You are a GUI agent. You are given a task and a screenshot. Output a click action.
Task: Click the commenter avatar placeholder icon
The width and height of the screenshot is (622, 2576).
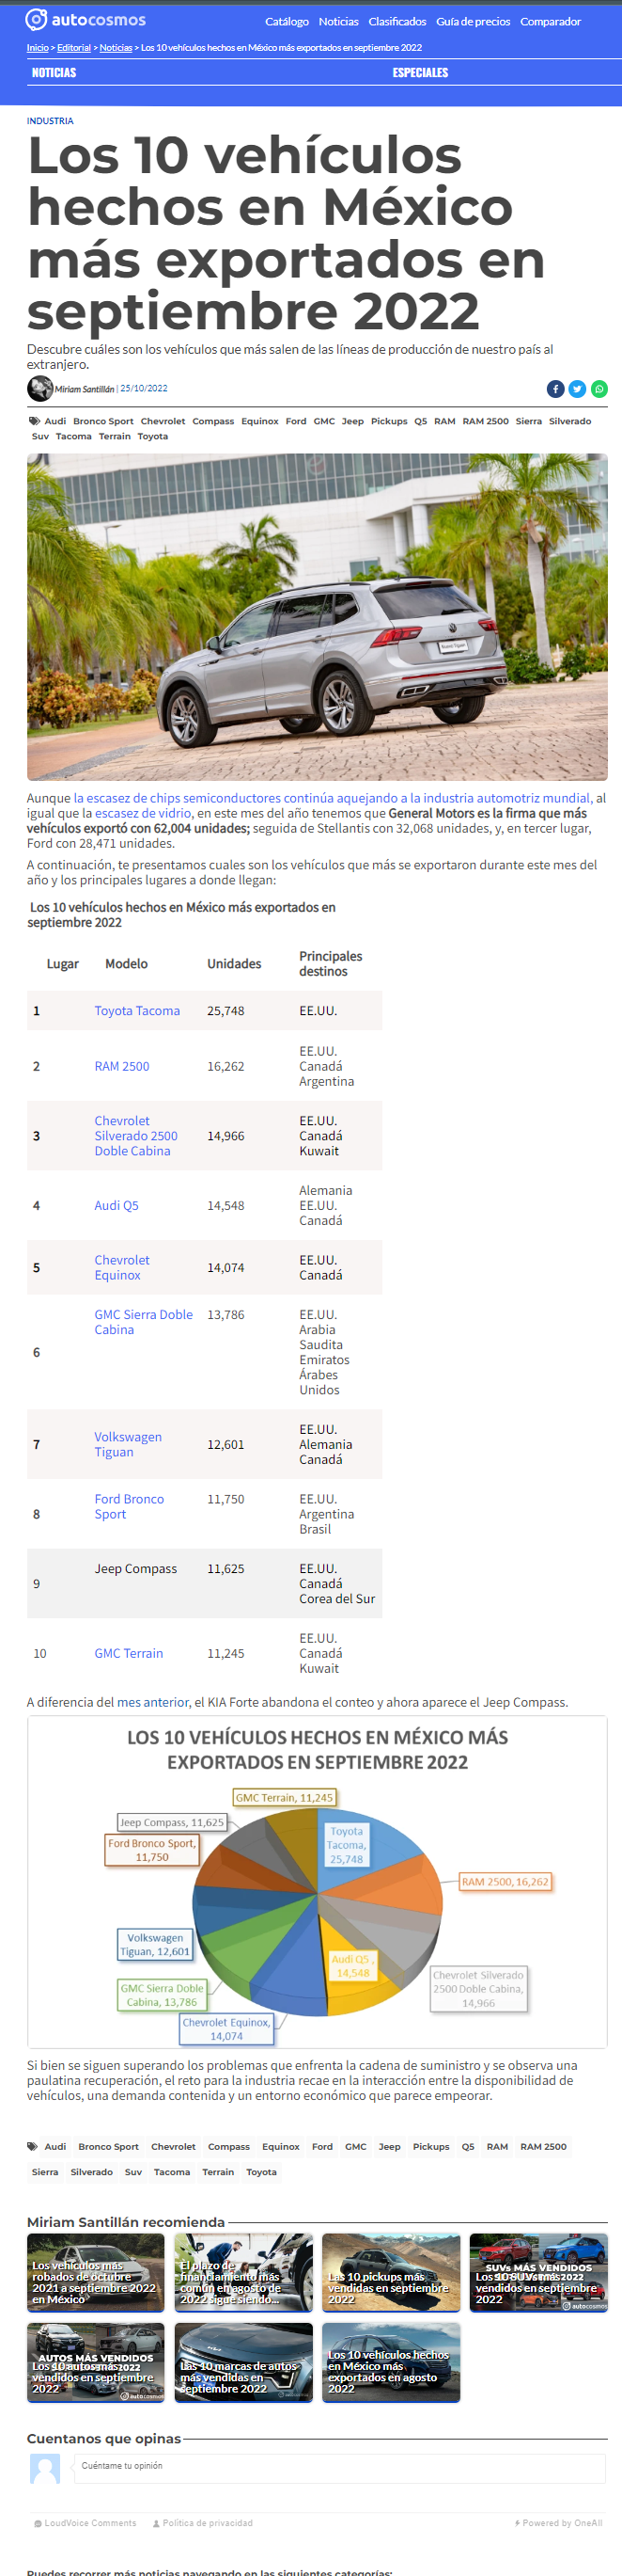pyautogui.click(x=45, y=2467)
